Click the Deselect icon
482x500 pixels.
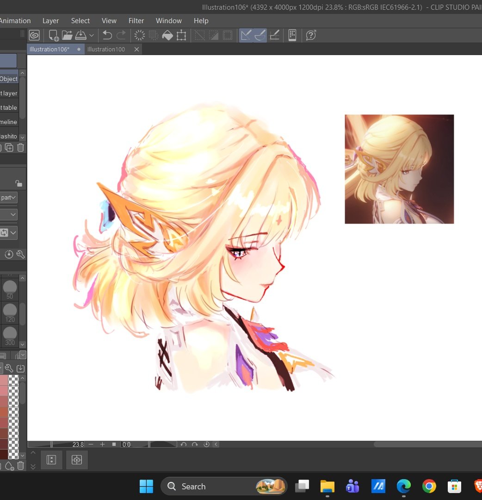pyautogui.click(x=200, y=35)
